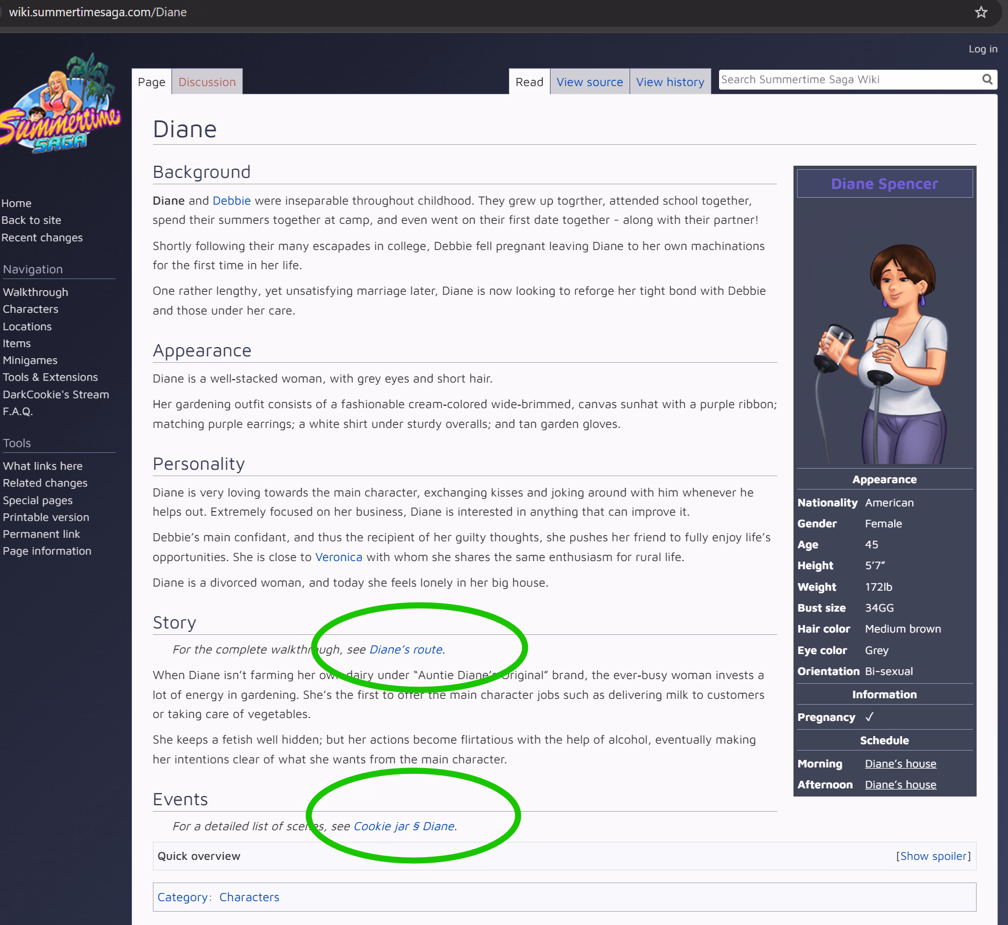Open Related changes tool
The width and height of the screenshot is (1008, 925).
[45, 483]
